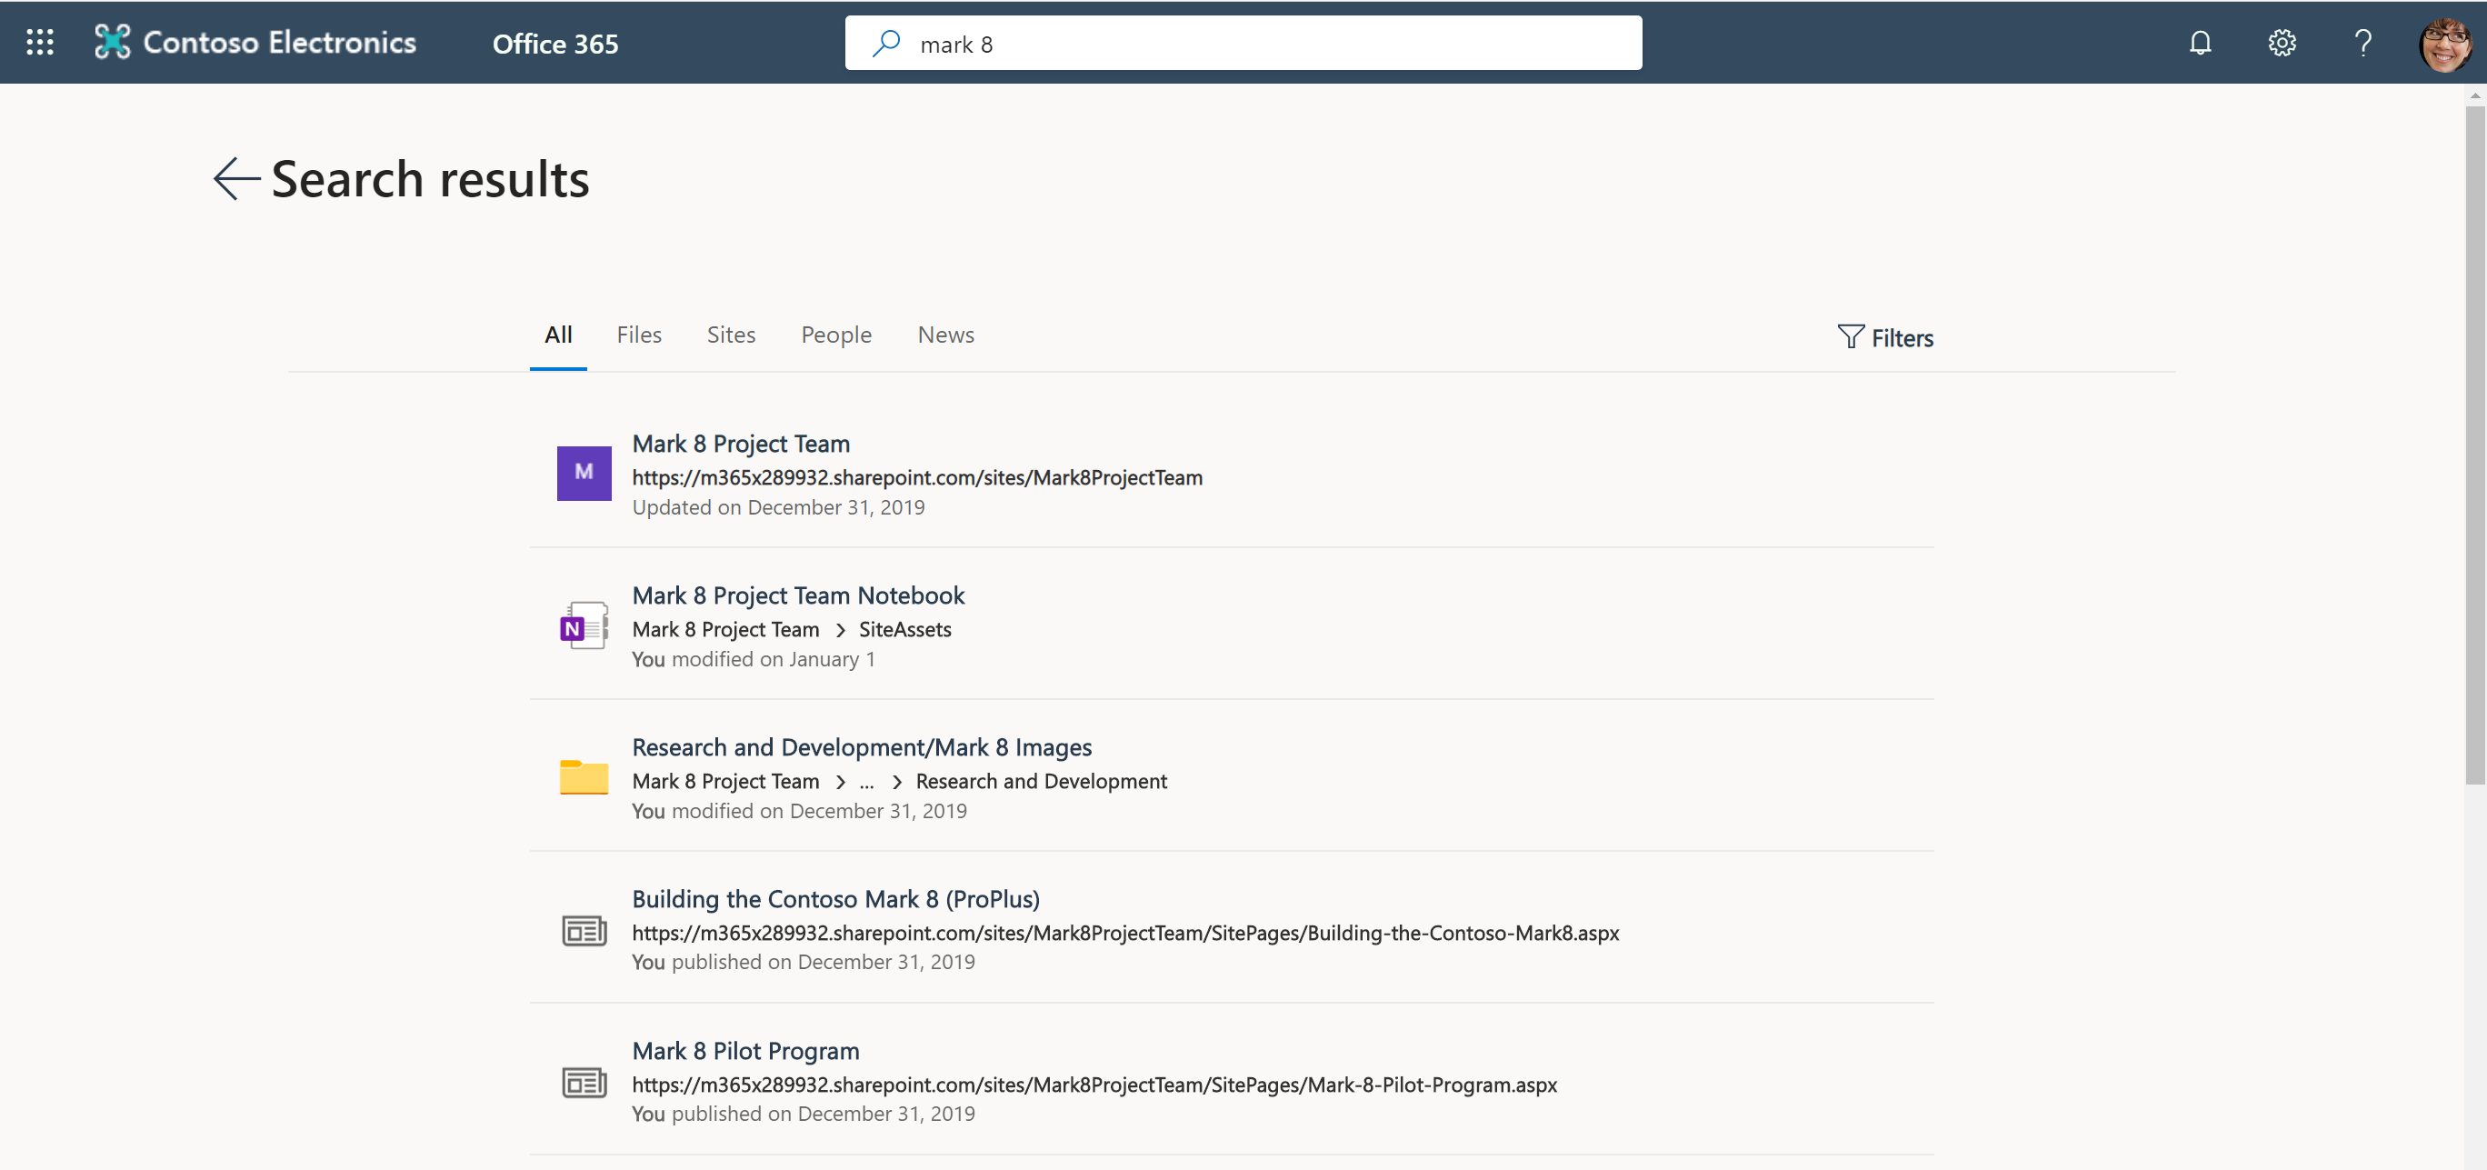Select the All tab
The width and height of the screenshot is (2487, 1170).
[558, 335]
